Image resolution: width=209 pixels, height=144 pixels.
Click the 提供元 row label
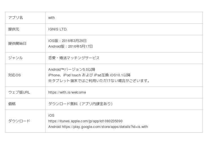point(14,29)
